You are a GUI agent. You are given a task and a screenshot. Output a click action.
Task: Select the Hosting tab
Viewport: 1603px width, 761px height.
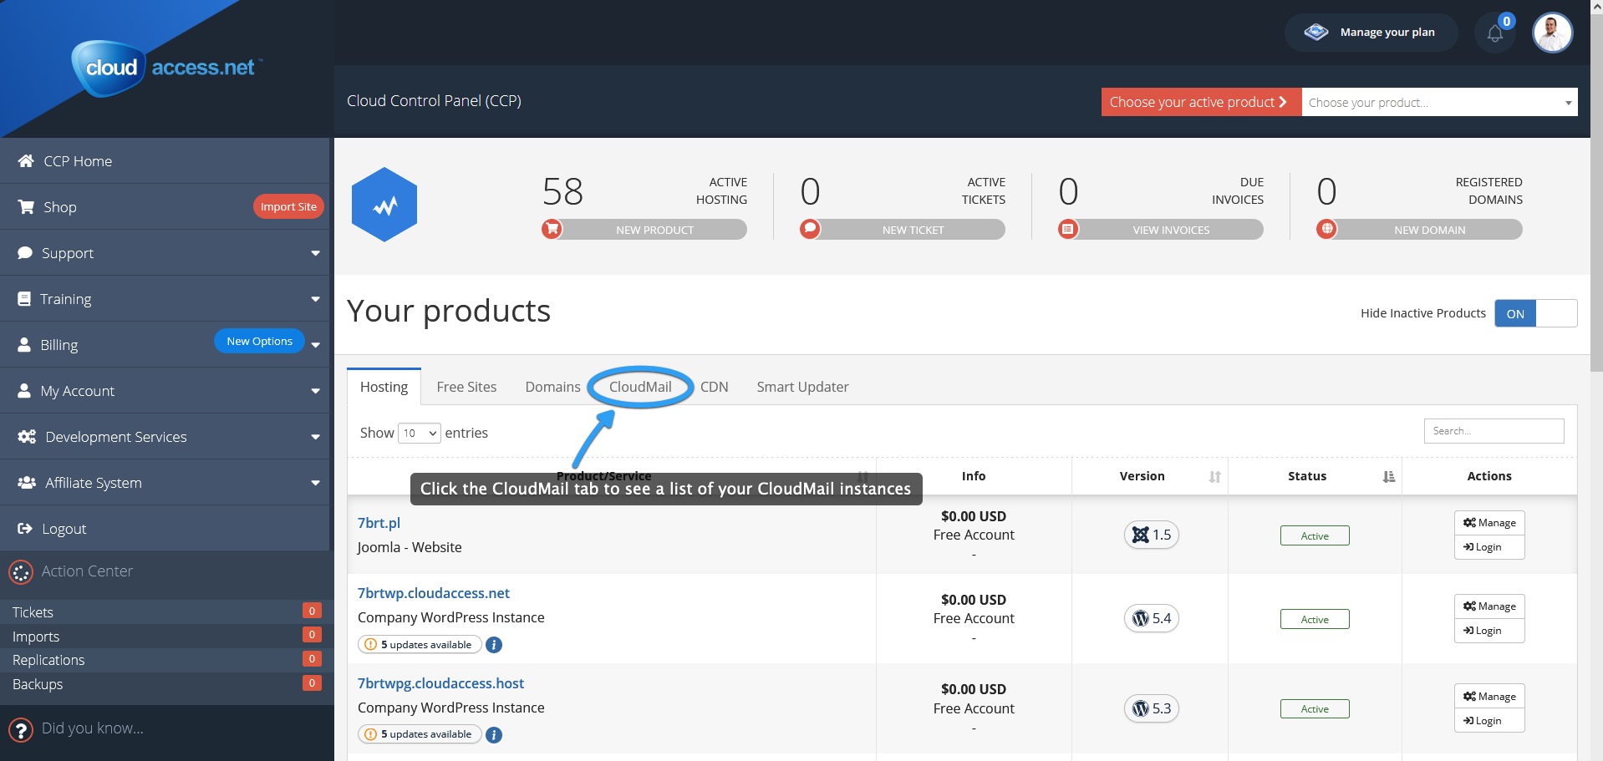[x=384, y=387]
